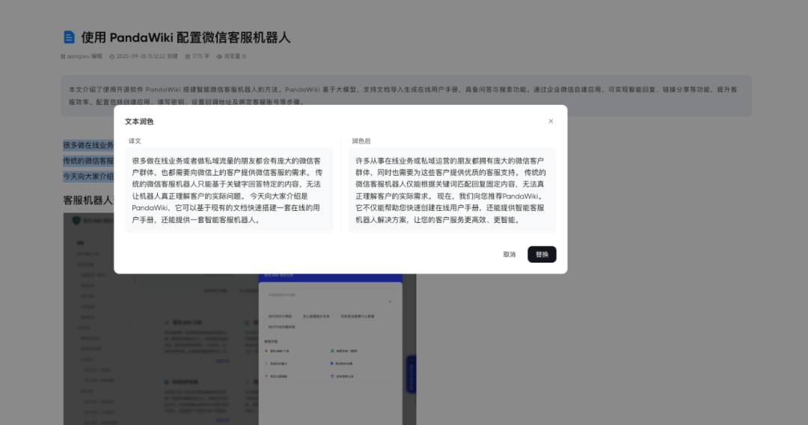Click the 文本润色 dialog title
Viewport: 808px width, 425px height.
[x=139, y=121]
